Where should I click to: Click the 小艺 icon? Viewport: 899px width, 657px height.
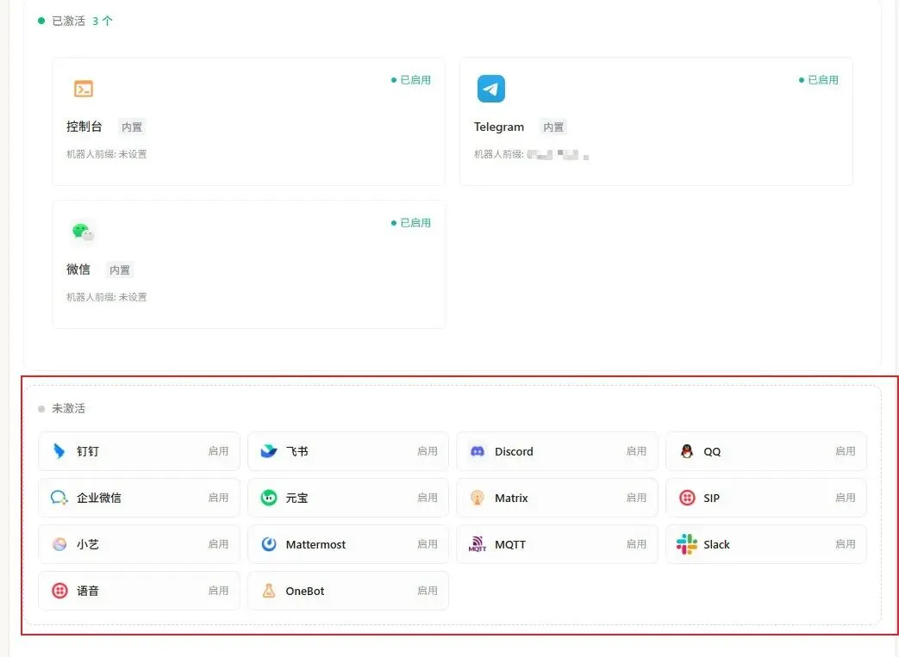[x=59, y=544]
